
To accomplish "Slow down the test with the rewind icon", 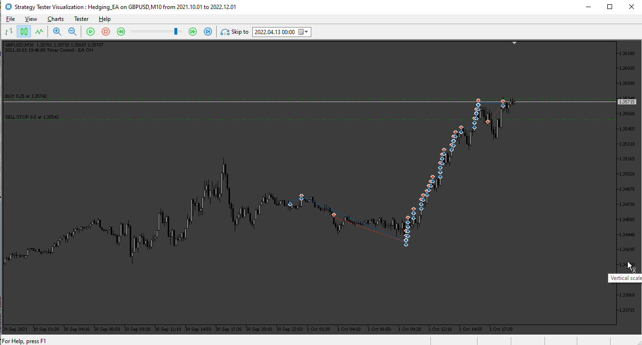I will (121, 32).
